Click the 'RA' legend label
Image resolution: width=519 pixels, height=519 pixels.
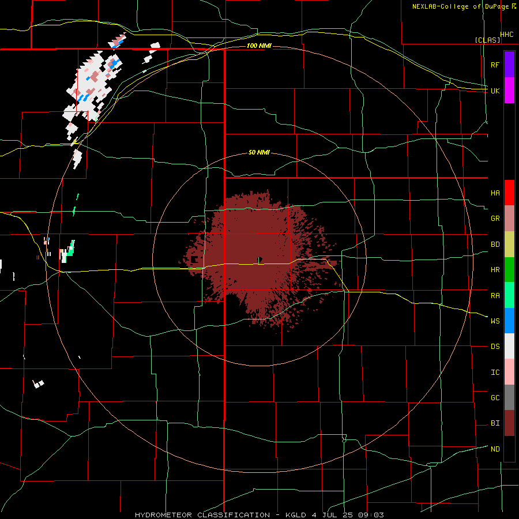[x=495, y=295]
